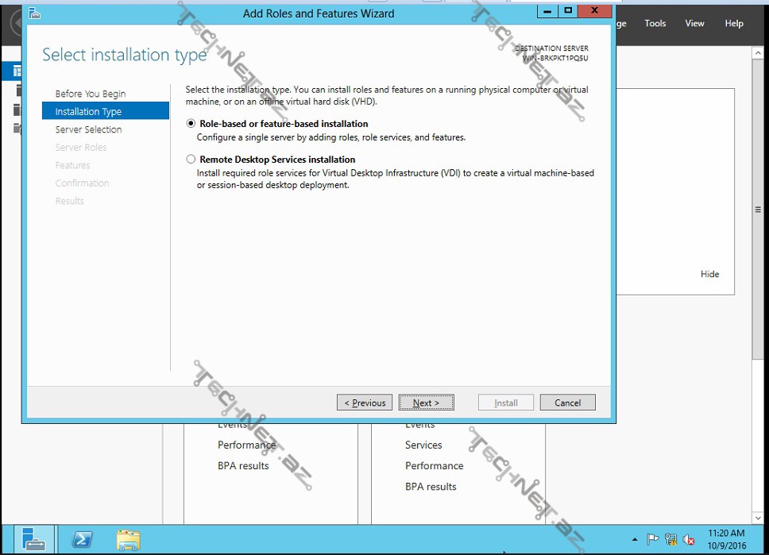Launch Windows PowerShell from the taskbar
Viewport: 769px width, 555px height.
pyautogui.click(x=81, y=540)
